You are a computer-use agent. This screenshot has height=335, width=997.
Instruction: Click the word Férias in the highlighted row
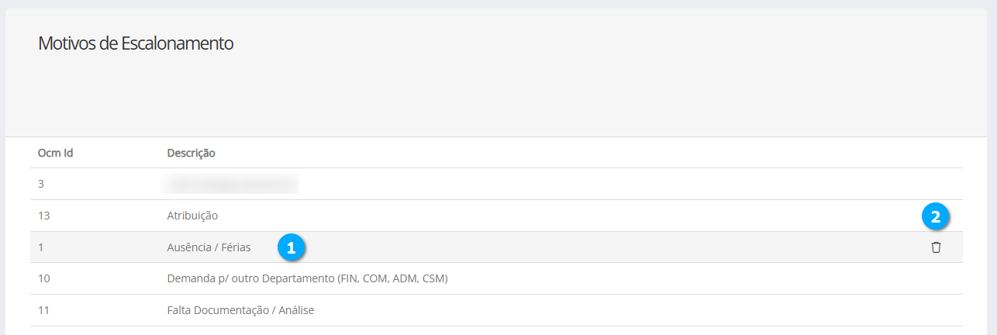pos(236,247)
